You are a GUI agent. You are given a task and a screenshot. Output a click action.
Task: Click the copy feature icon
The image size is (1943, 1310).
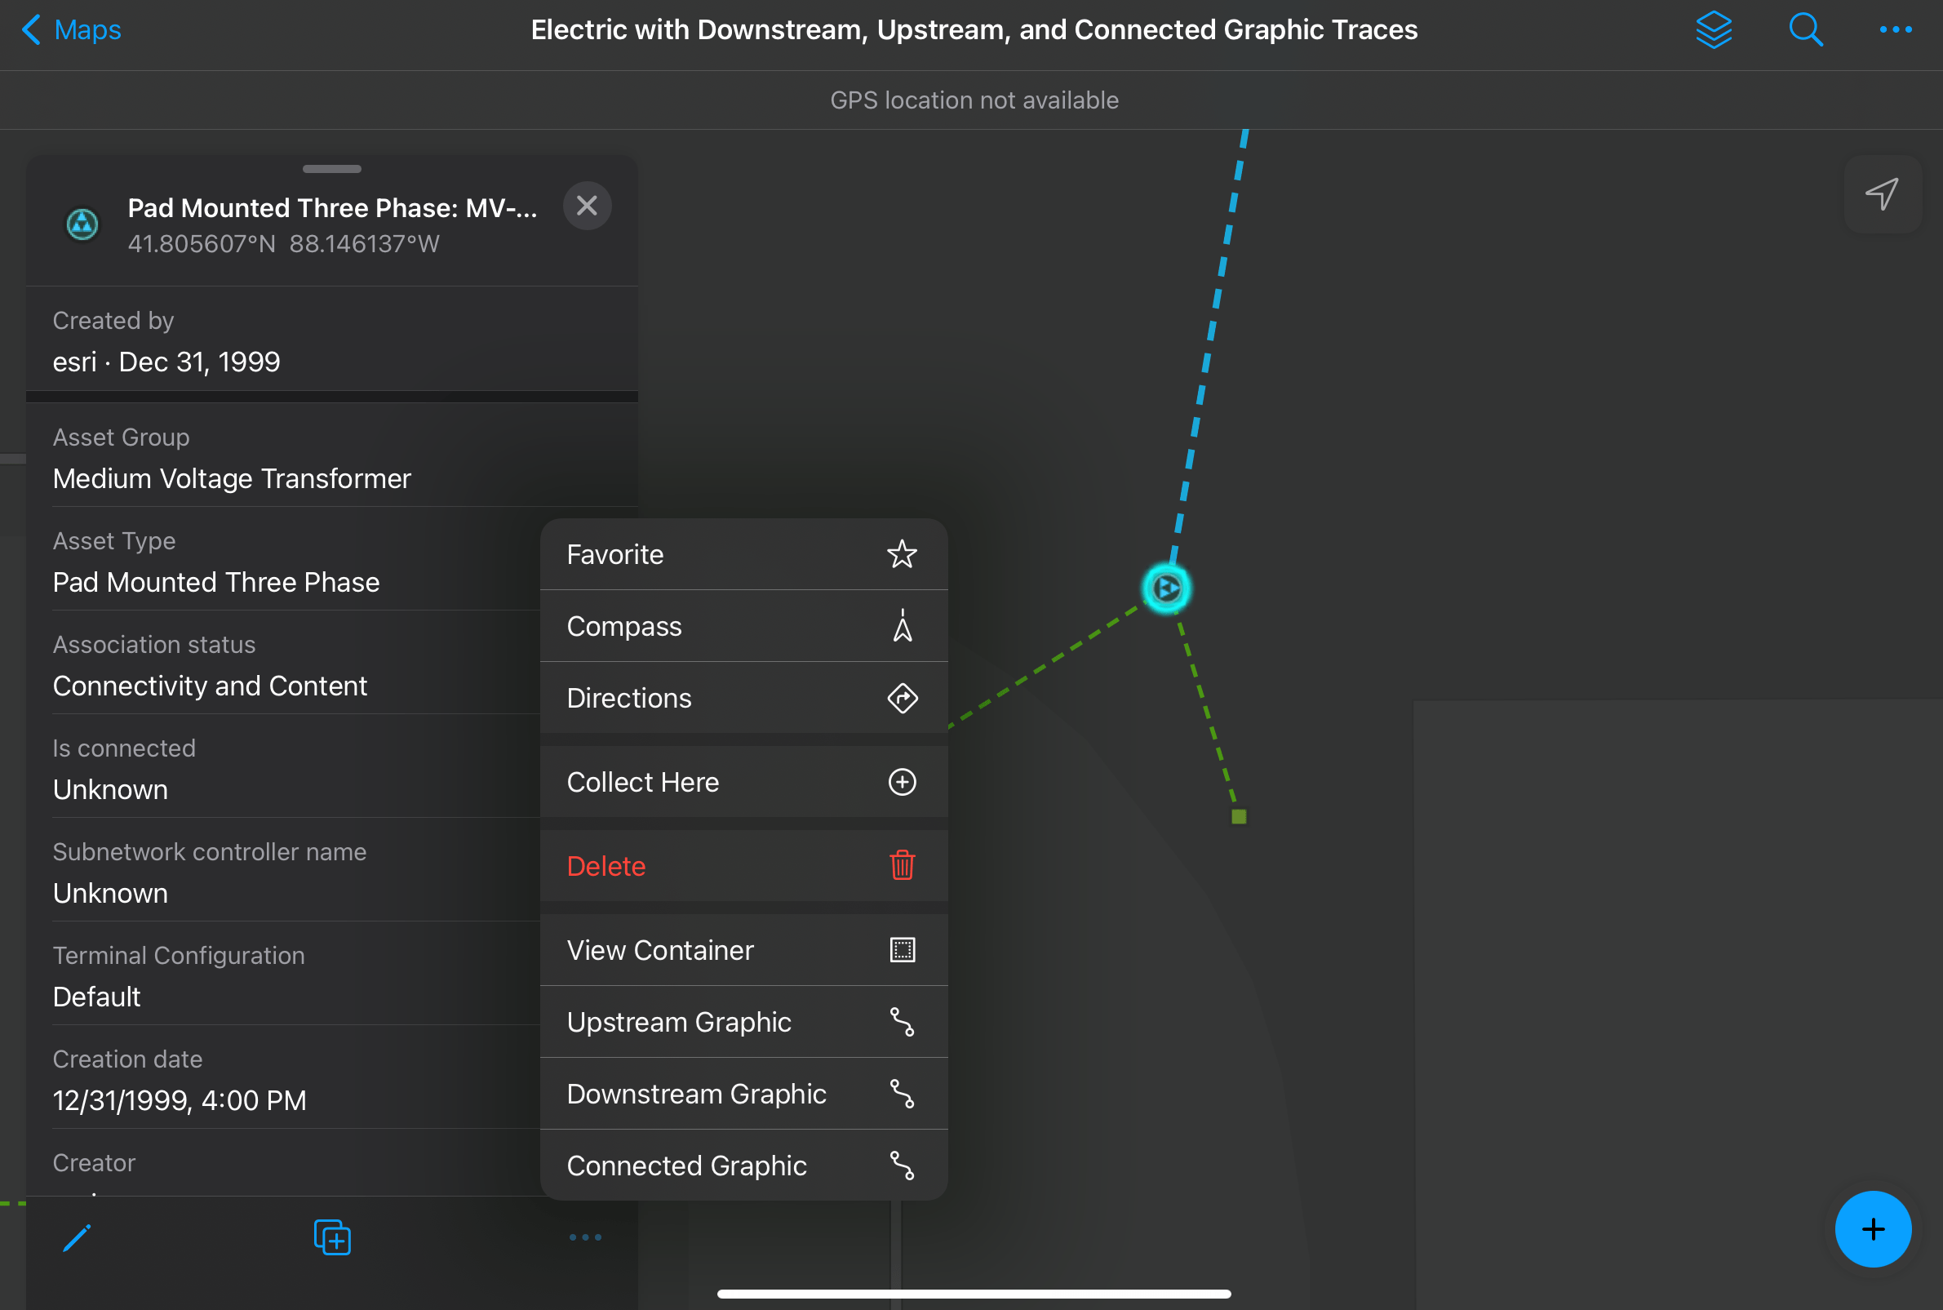pyautogui.click(x=331, y=1237)
